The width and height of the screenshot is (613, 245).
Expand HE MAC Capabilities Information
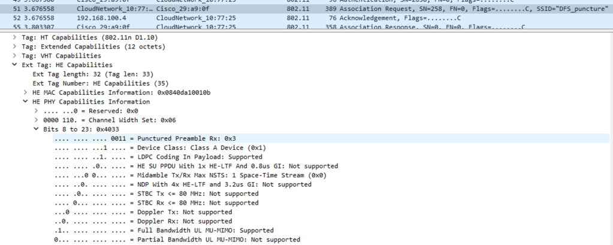(25, 92)
